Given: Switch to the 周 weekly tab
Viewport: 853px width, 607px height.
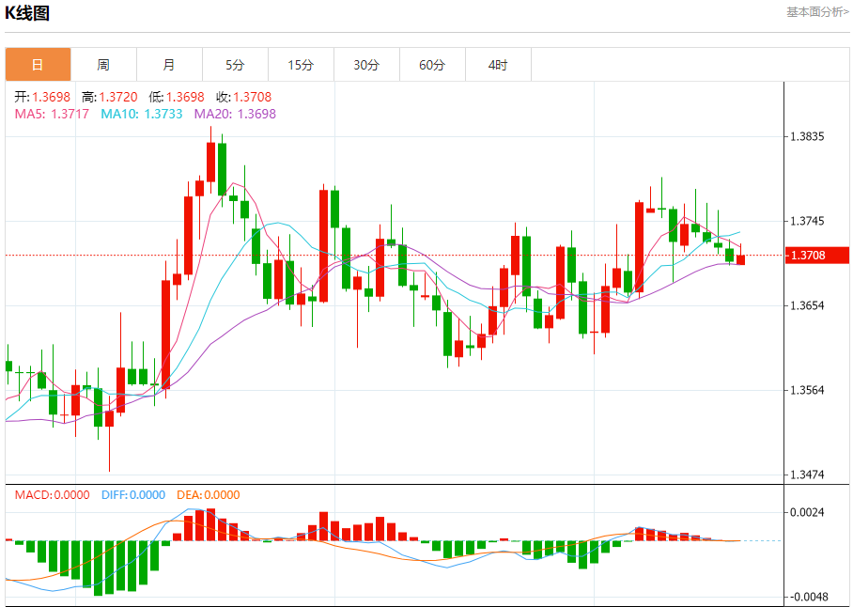Looking at the screenshot, I should (103, 65).
